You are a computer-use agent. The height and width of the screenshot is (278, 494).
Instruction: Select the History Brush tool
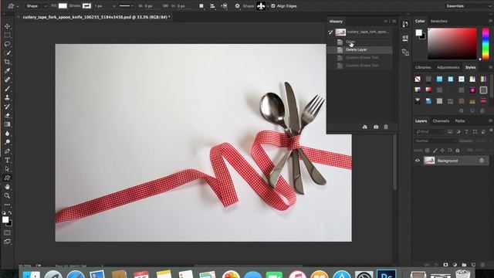(x=7, y=107)
